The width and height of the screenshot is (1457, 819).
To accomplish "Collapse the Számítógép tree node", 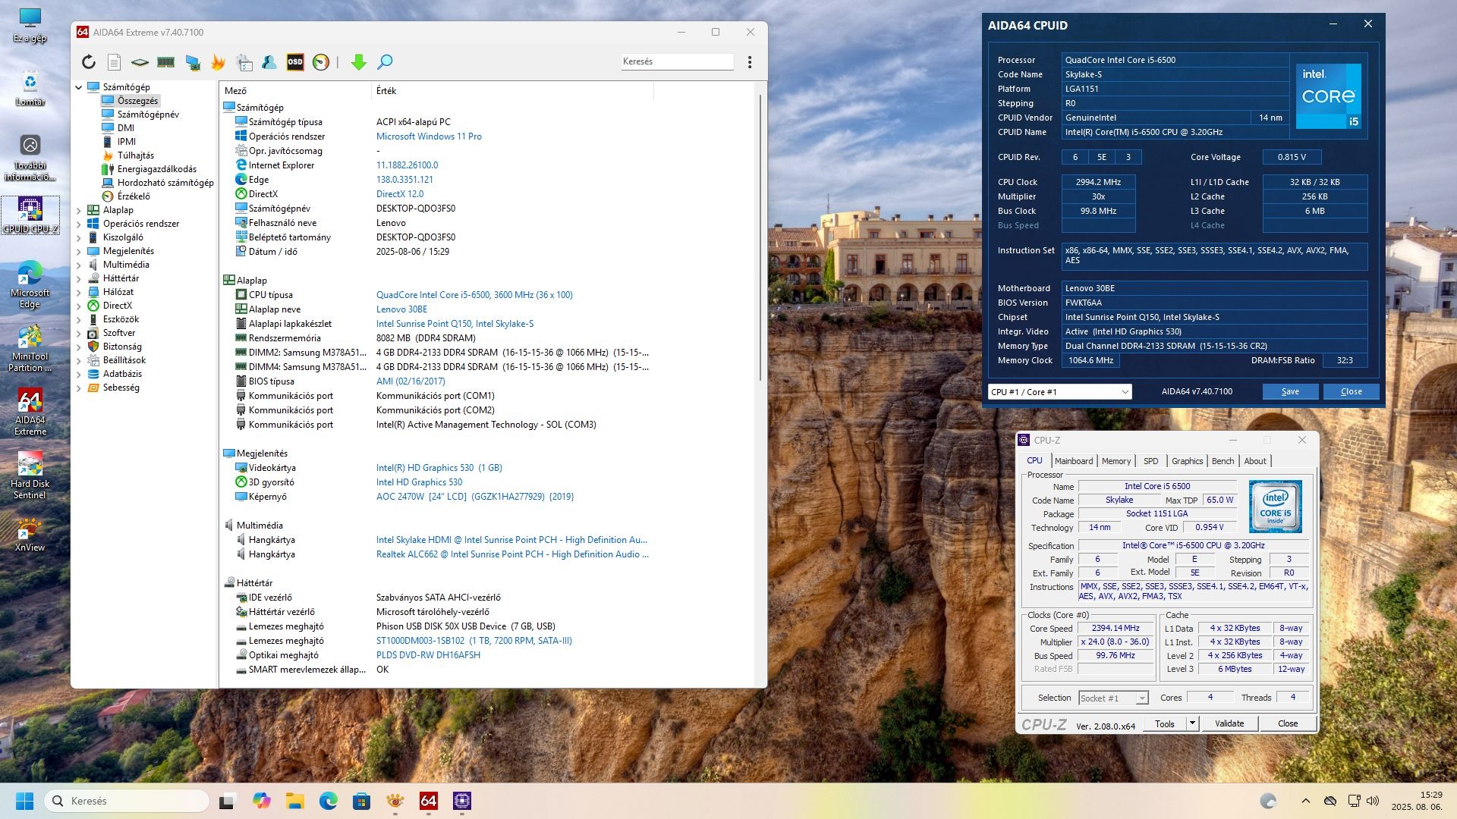I will click(x=79, y=87).
